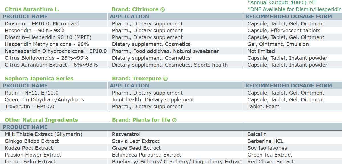Select the Brand: Citrimore heading
342x164 pixels.
[x=138, y=9]
